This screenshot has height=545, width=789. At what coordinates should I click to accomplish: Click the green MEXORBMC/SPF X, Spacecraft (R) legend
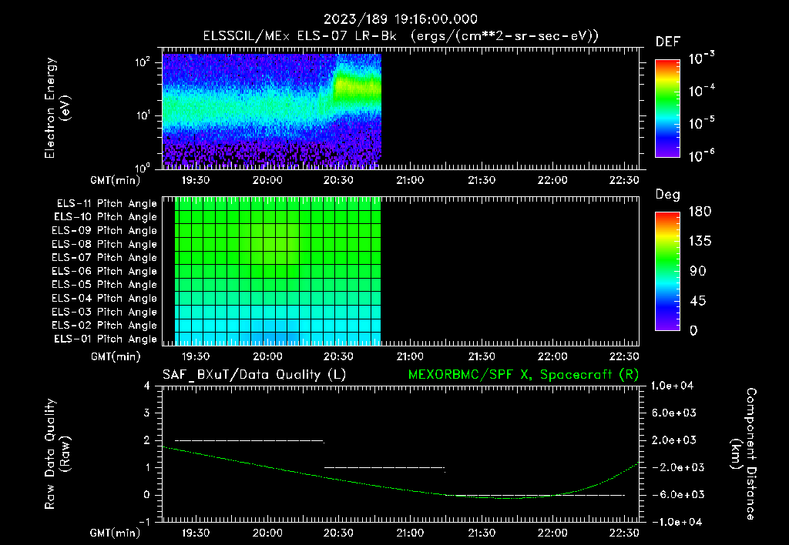[x=523, y=375]
